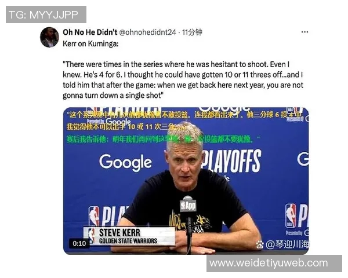The width and height of the screenshot is (348, 278).
Task: Click the green Chinese subtitle line
Action: coord(163,139)
